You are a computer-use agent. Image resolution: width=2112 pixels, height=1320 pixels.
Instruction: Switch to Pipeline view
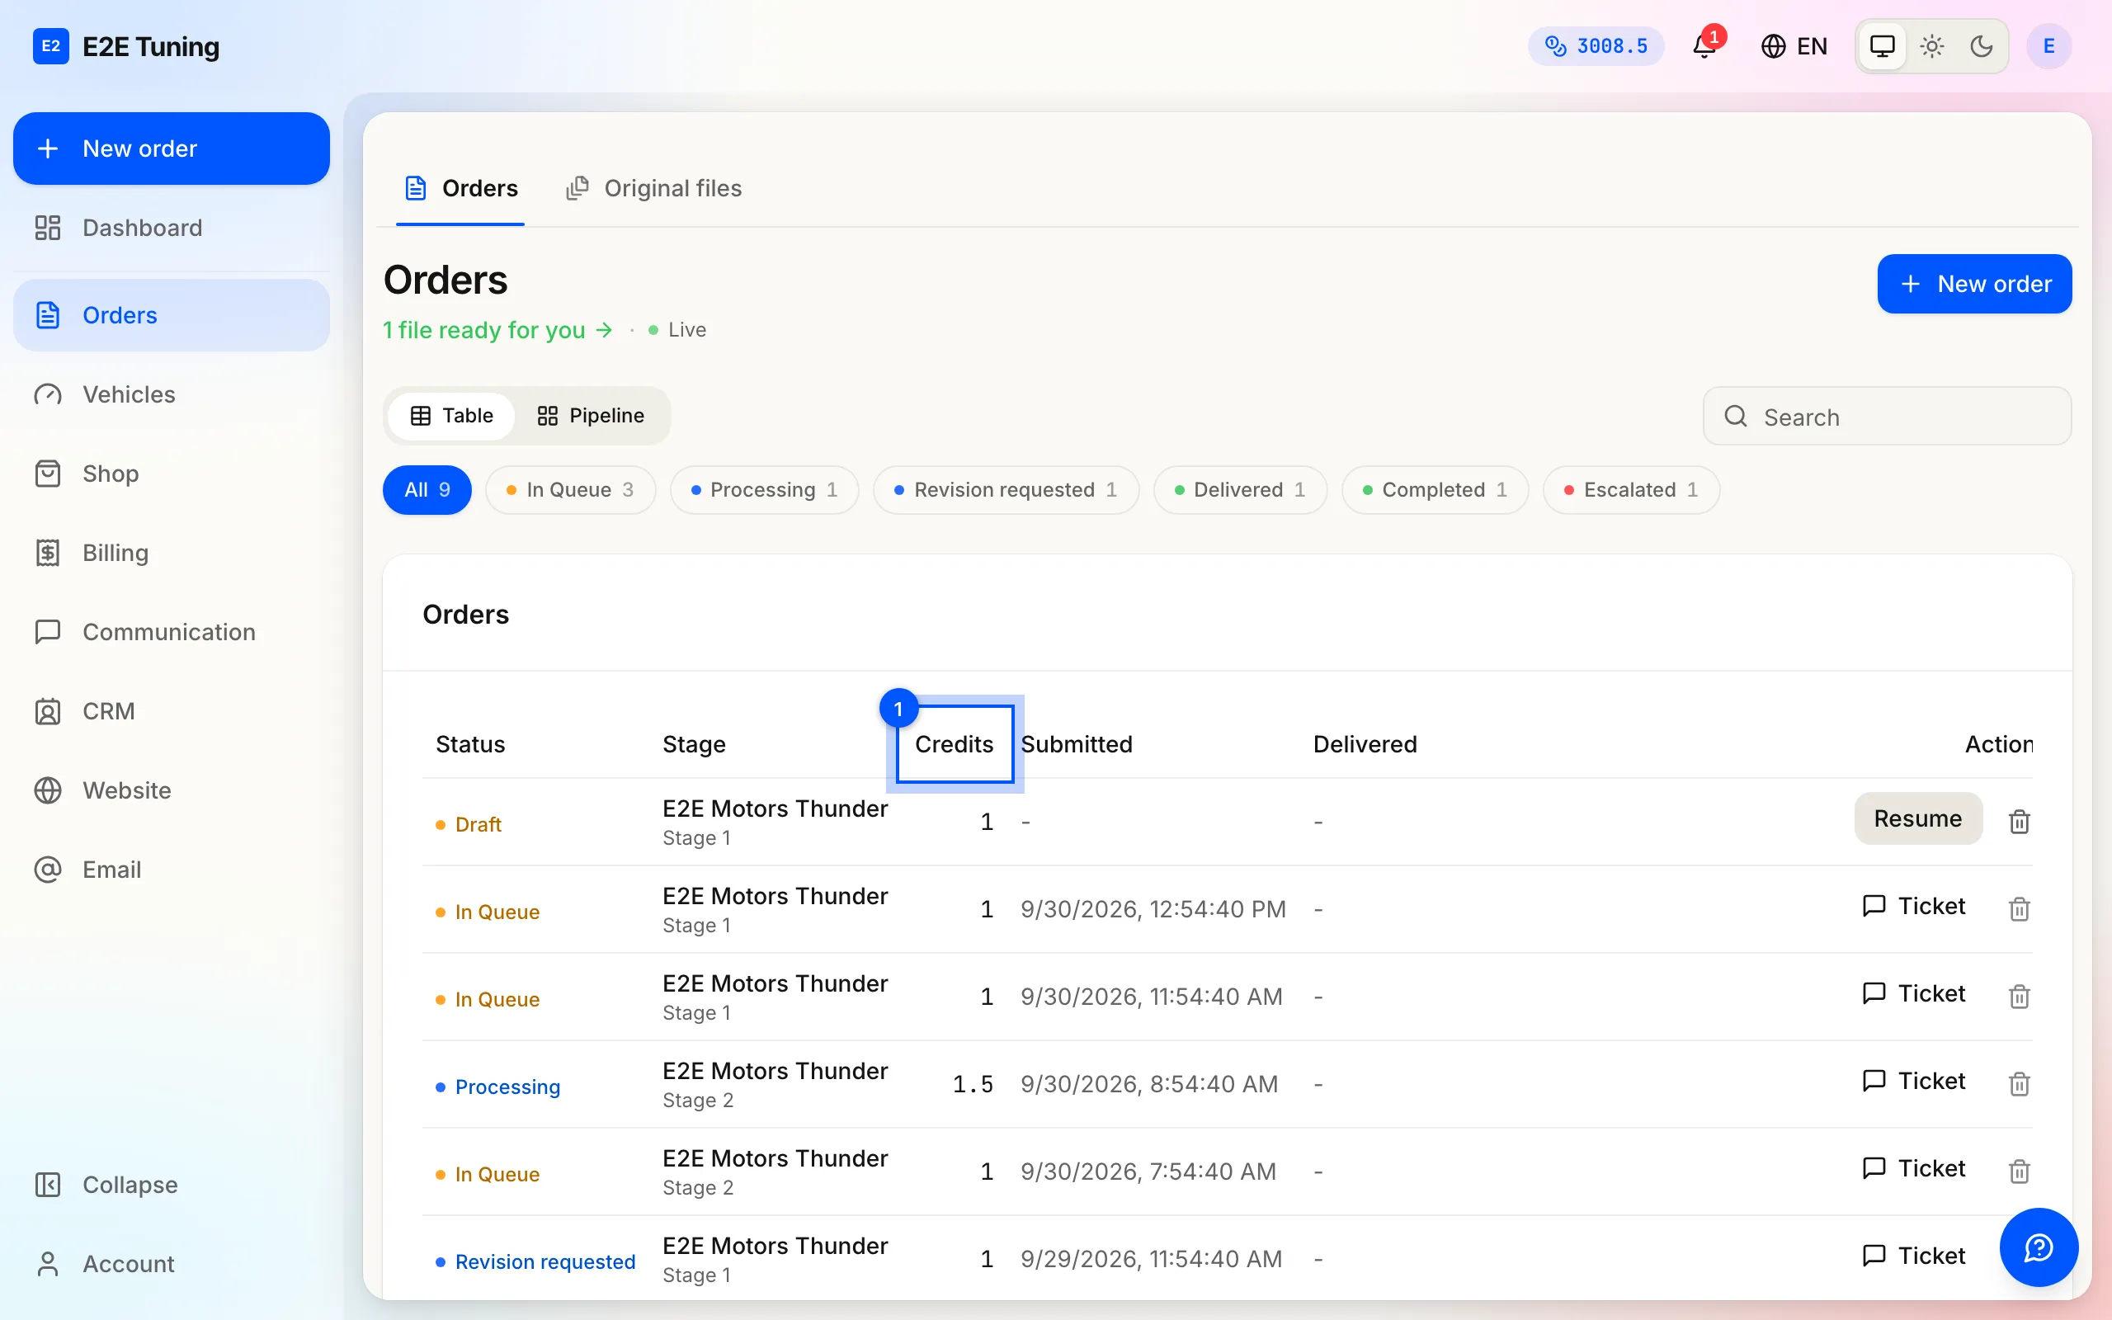(x=591, y=416)
